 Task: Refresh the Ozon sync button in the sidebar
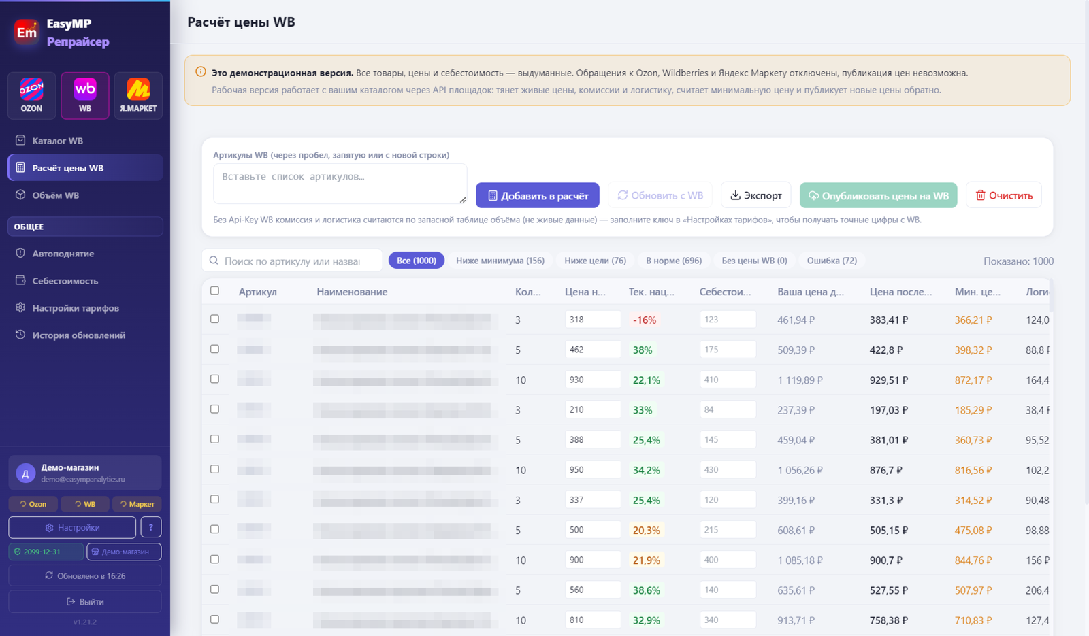(x=33, y=504)
